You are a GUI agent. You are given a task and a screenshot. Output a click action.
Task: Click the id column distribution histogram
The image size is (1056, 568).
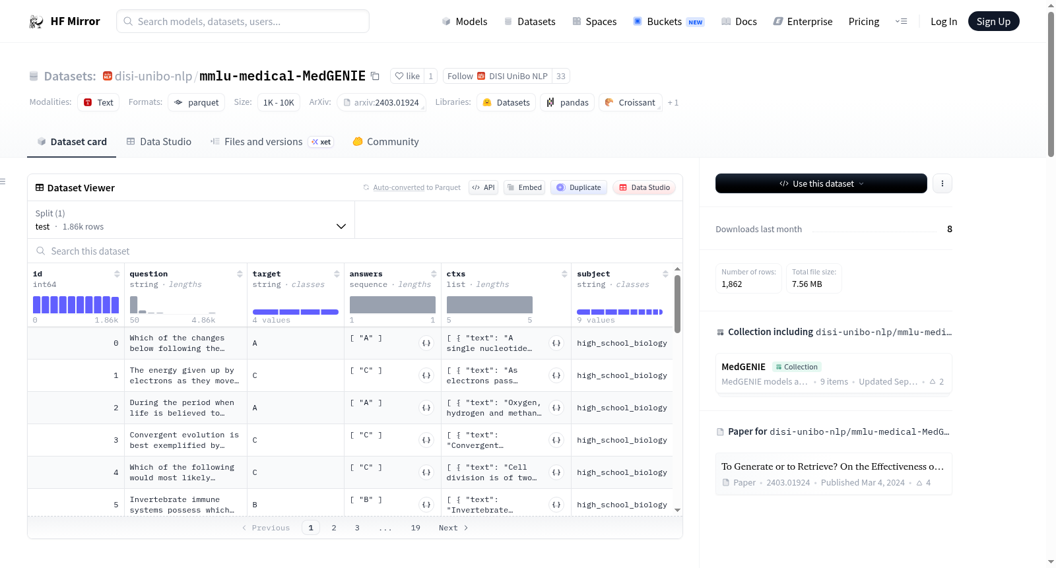[76, 305]
